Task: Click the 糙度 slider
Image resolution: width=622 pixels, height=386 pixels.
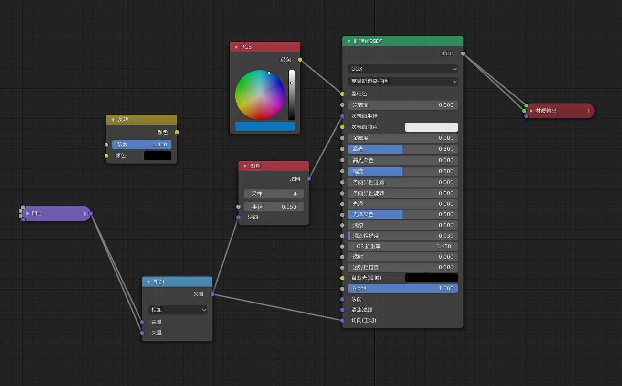Action: (x=402, y=171)
